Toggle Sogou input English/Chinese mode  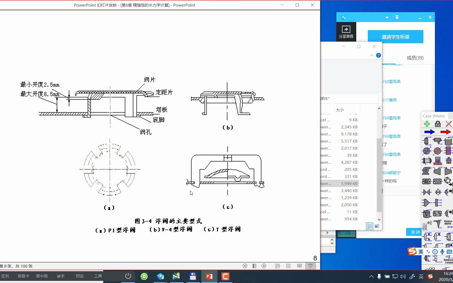coord(421,252)
